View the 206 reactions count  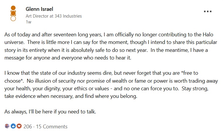(28, 127)
